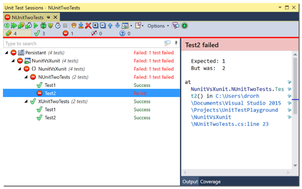Viewport: 302px width, 189px height.
Task: Click the funnel filter search icon
Action: click(x=176, y=25)
